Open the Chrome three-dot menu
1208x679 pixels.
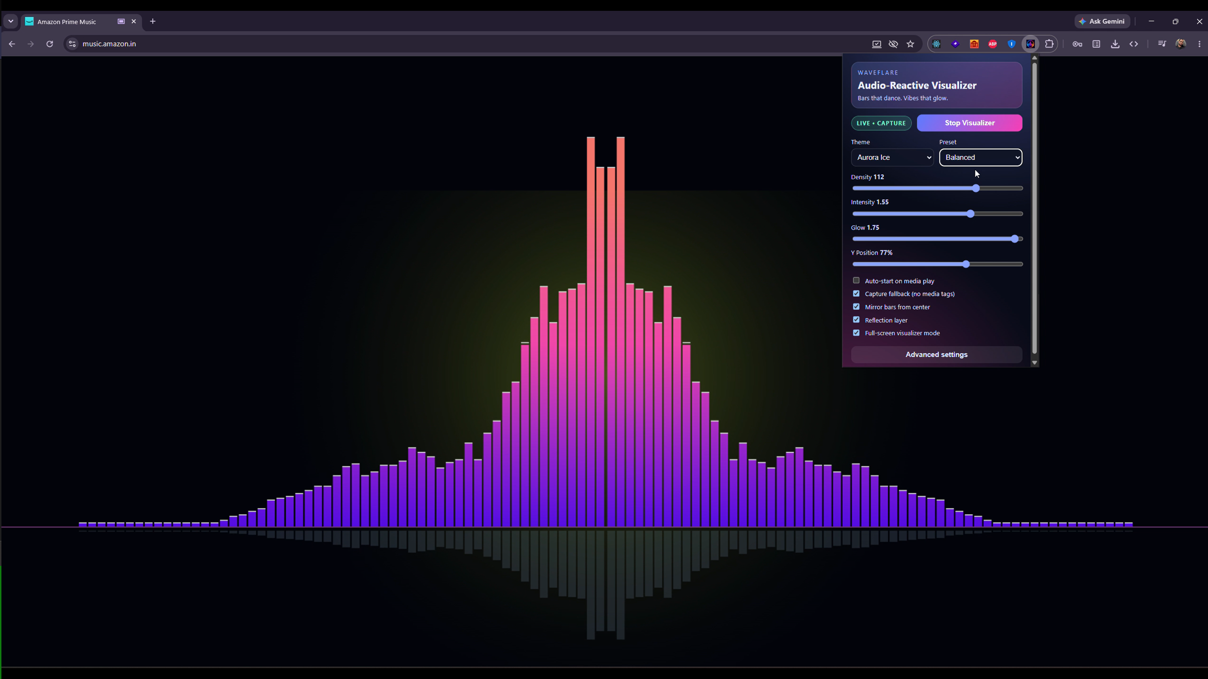[x=1200, y=44]
